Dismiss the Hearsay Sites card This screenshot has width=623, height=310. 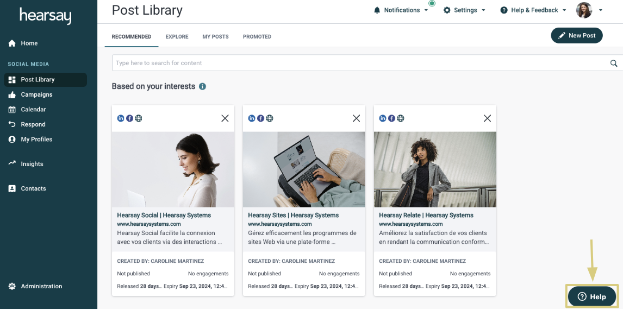pyautogui.click(x=356, y=118)
